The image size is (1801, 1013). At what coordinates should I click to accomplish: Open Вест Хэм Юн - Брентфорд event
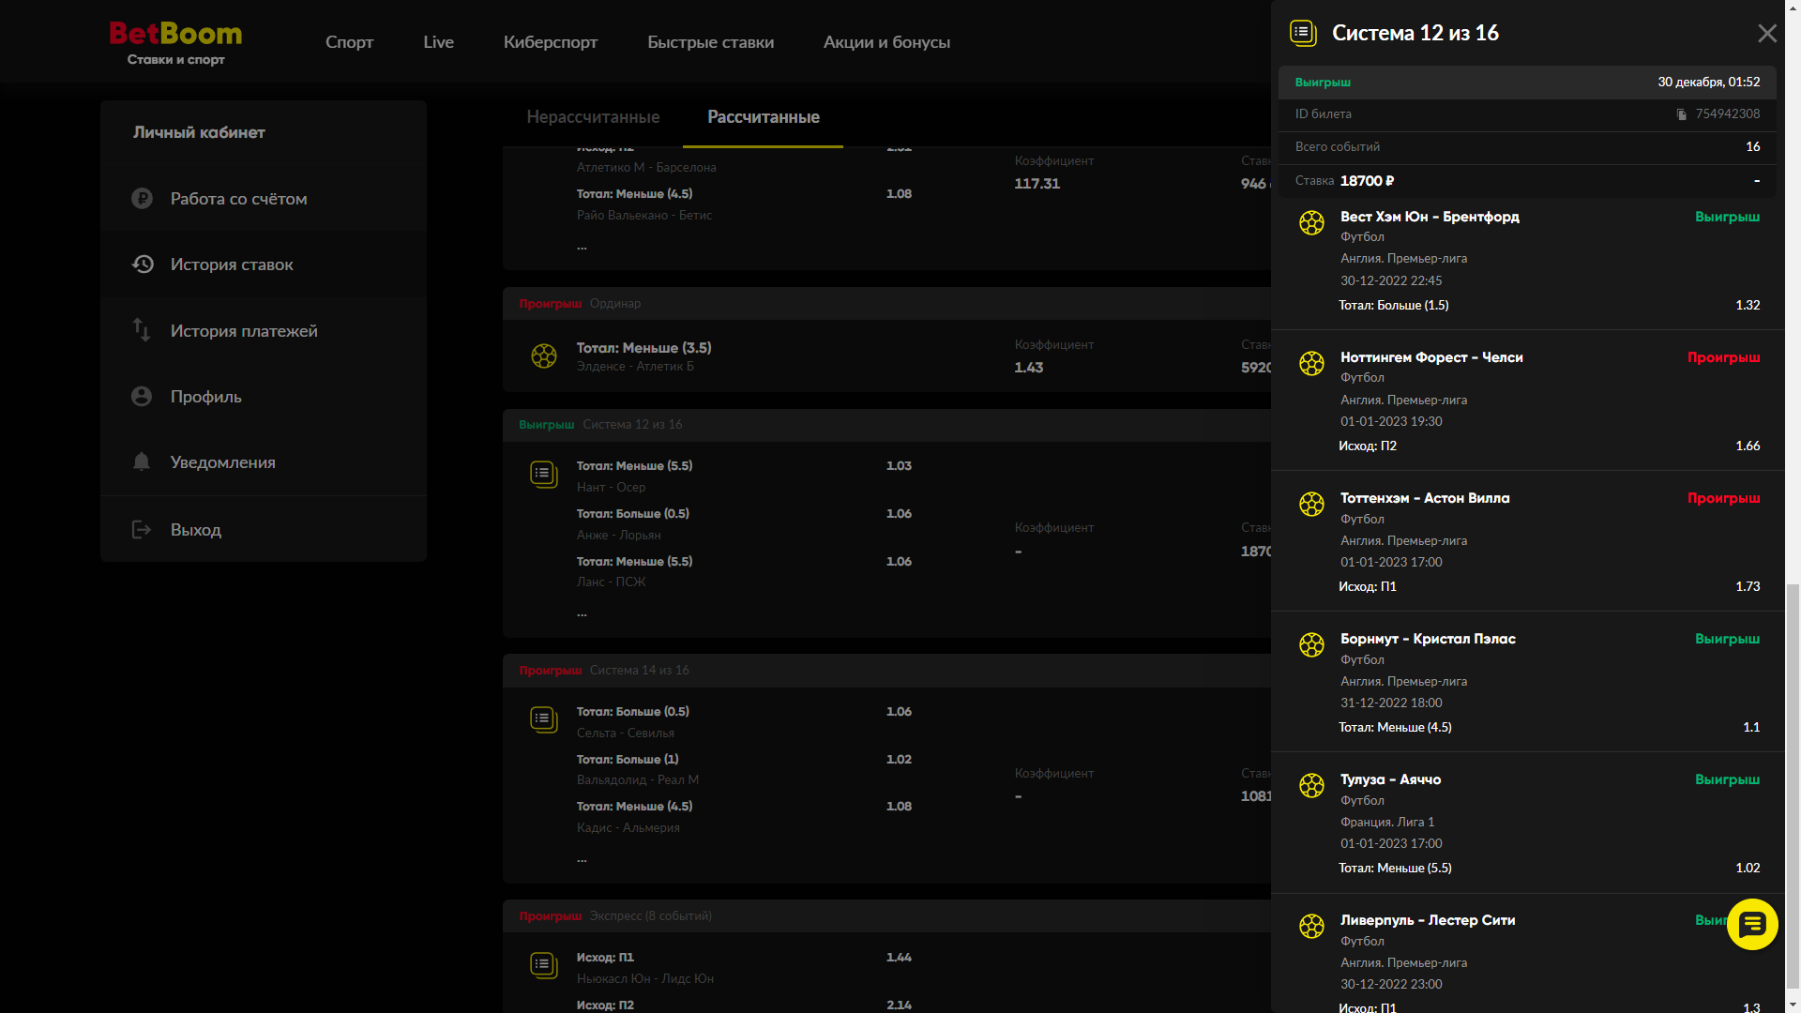1430,217
